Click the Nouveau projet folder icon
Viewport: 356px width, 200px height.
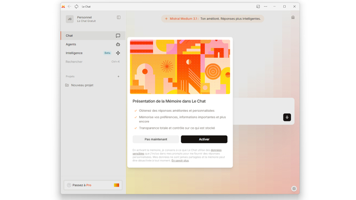tap(66, 85)
